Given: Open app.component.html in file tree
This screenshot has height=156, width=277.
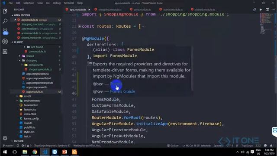Looking at the screenshot, I should click(38, 78).
